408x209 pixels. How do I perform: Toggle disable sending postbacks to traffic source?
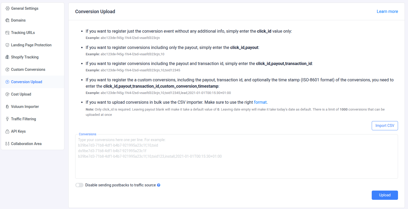79,185
